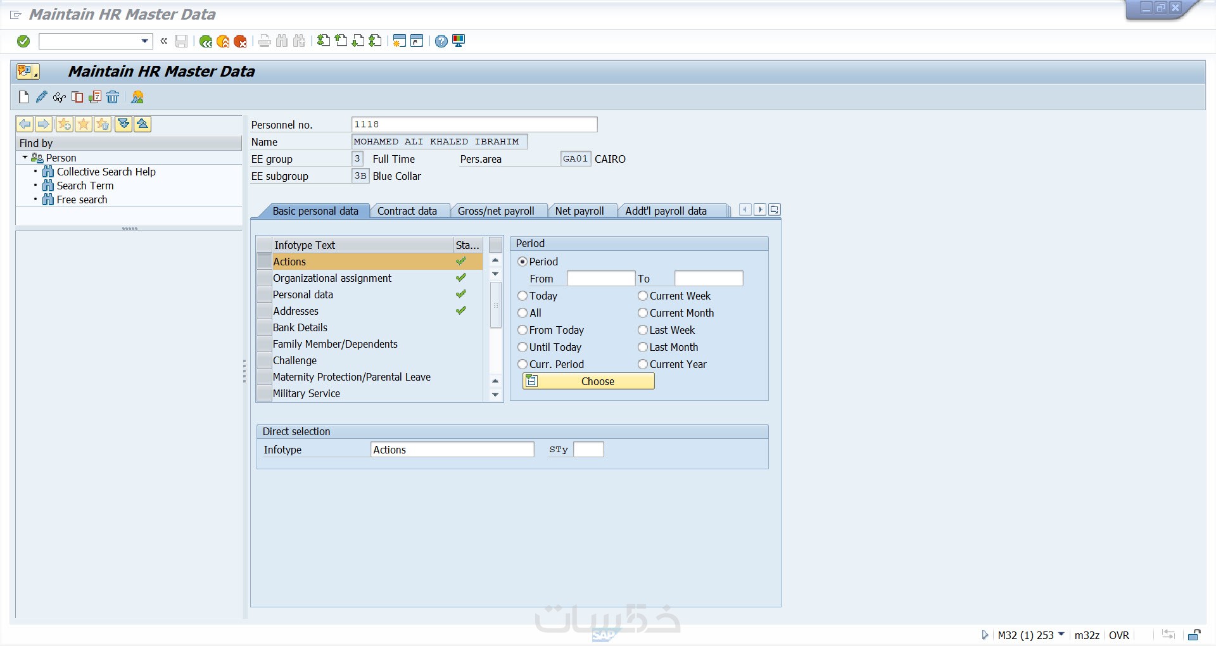Open the M32 system info dropdown arrow
The width and height of the screenshot is (1216, 646).
point(1061,634)
